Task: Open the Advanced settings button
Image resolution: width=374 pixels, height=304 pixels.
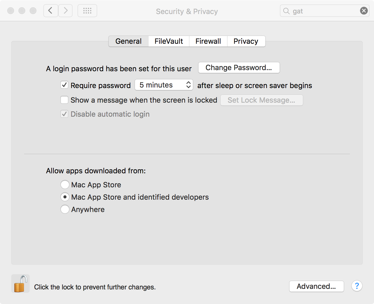Action: point(316,286)
